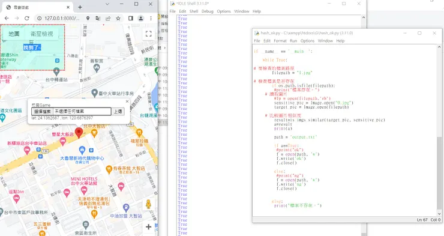
Task: Click Ln: 67 status bar indicator
Action: coord(422,220)
